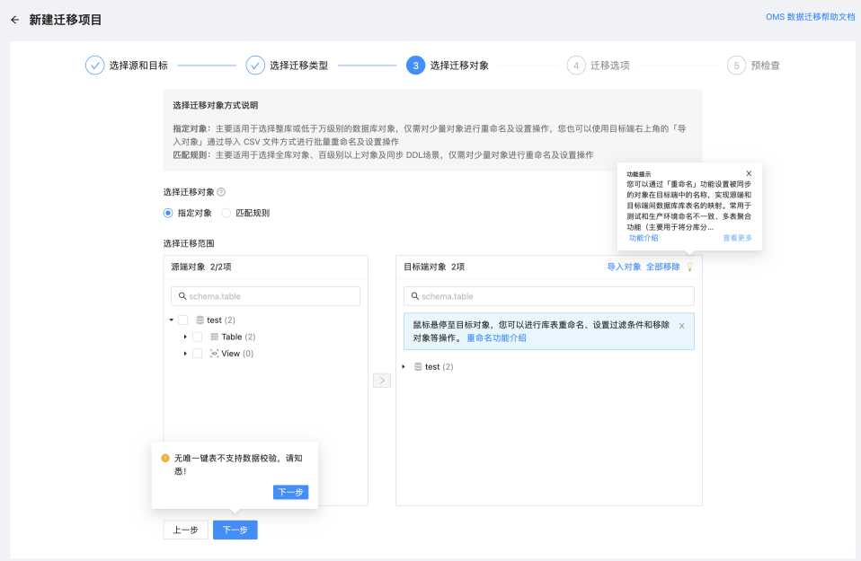Click the Table grid icon in source tree
Image resolution: width=861 pixels, height=561 pixels.
(215, 337)
